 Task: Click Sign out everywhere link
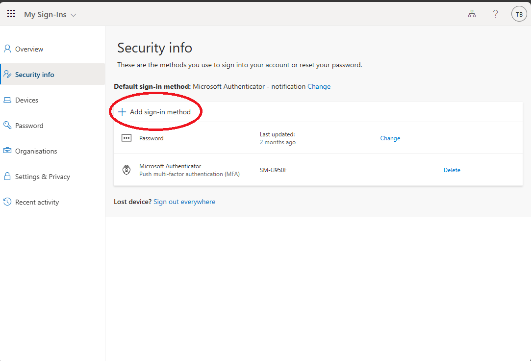point(184,202)
